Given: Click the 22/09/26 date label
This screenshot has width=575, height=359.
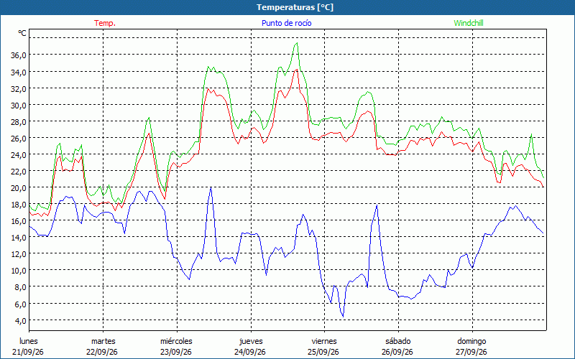Looking at the screenshot, I should pos(102,352).
